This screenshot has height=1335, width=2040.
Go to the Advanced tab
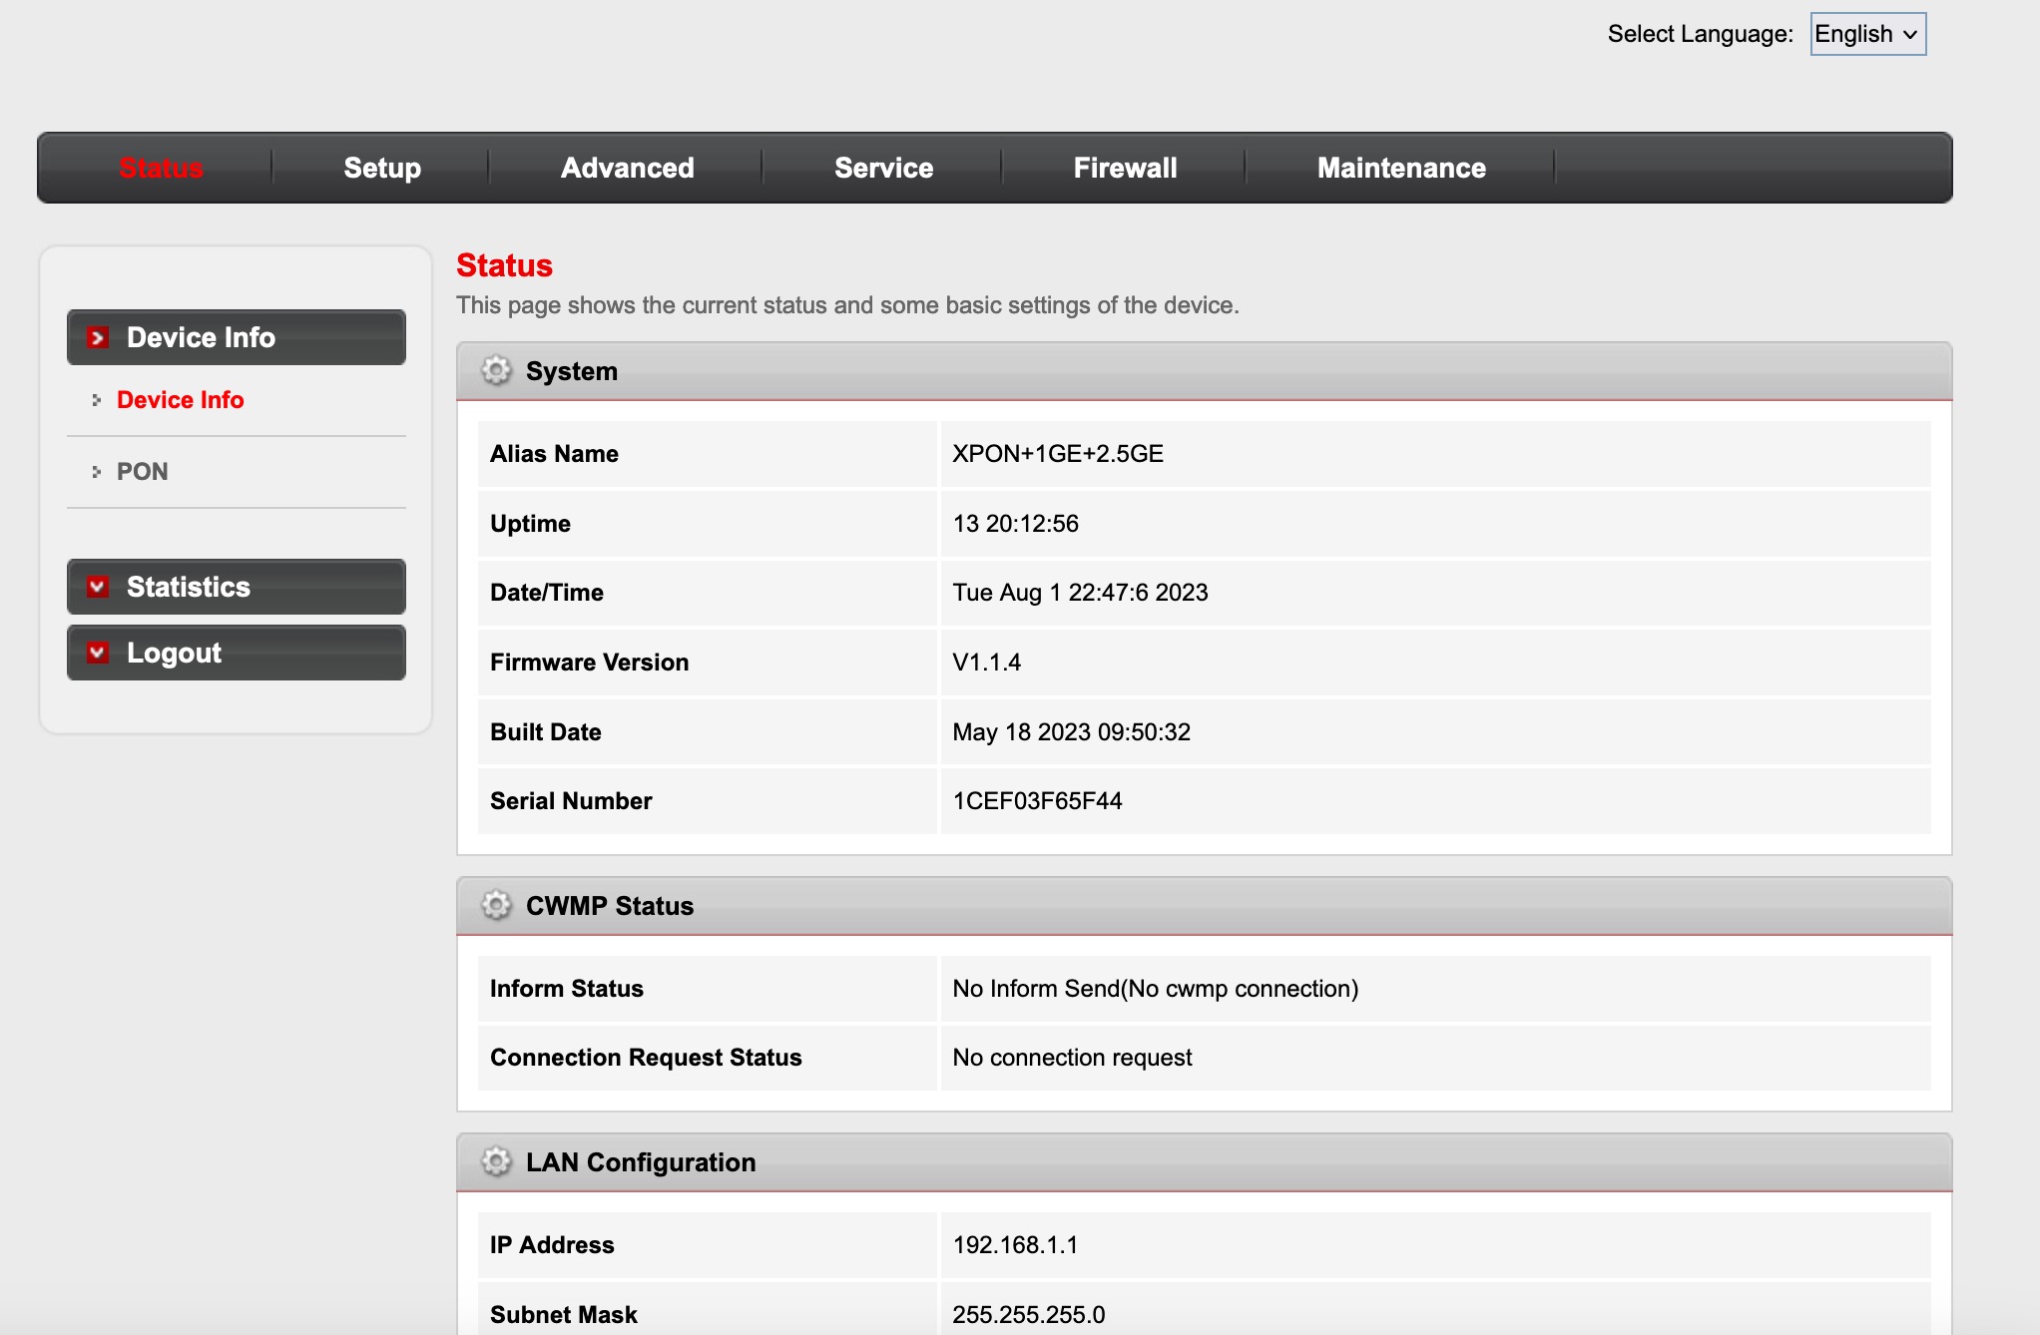click(x=627, y=168)
